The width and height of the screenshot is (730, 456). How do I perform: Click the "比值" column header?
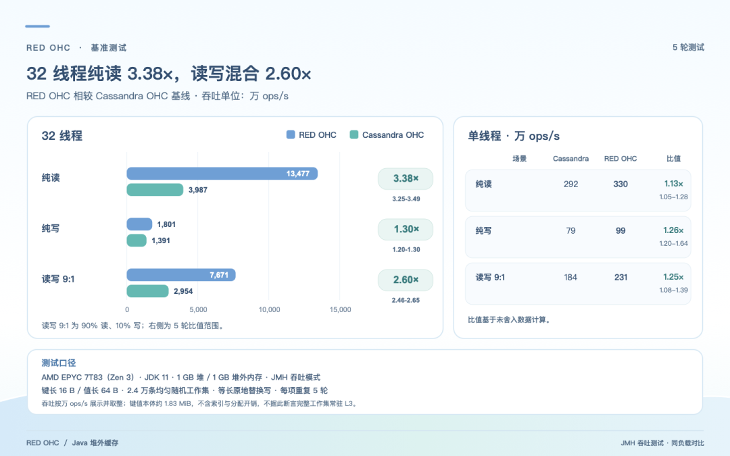674,159
